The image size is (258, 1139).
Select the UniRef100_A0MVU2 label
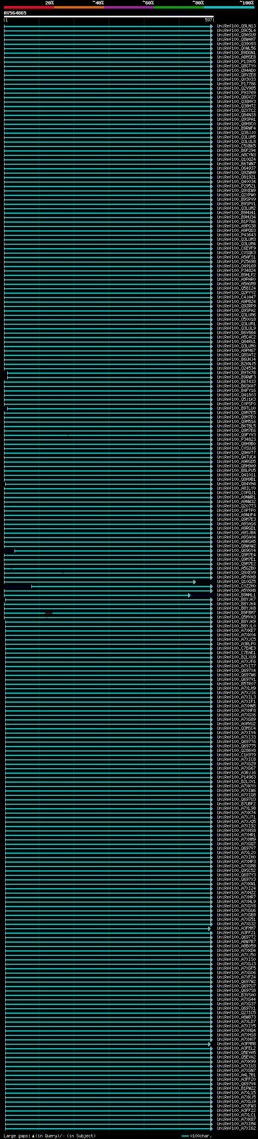[236, 724]
